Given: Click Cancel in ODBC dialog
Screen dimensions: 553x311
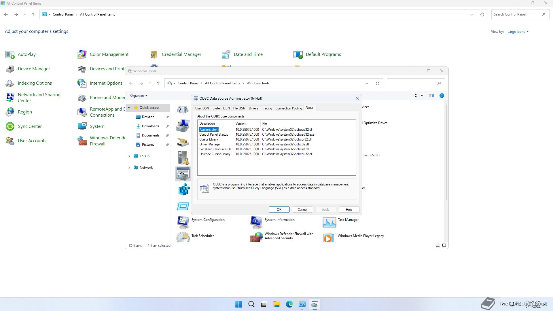Looking at the screenshot, I should tap(302, 210).
